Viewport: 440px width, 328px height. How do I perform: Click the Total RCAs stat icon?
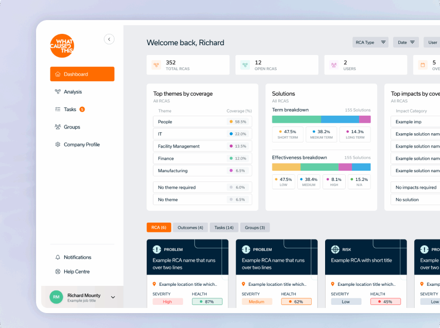(x=156, y=65)
